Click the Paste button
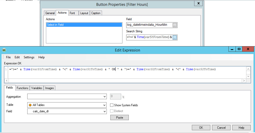Viewport: 255px width, 133px height. [x=119, y=118]
